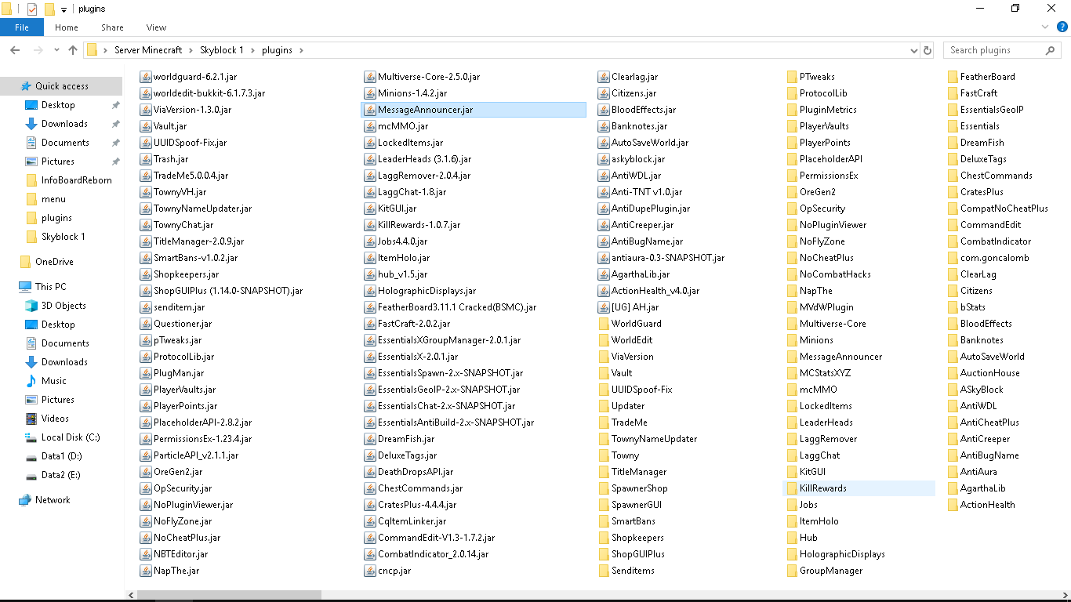Open OneDrive in the navigation pane
The height and width of the screenshot is (602, 1071).
[54, 262]
